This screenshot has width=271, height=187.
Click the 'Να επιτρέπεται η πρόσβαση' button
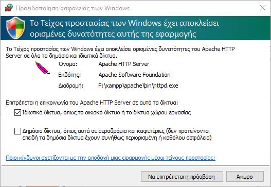pos(182,177)
